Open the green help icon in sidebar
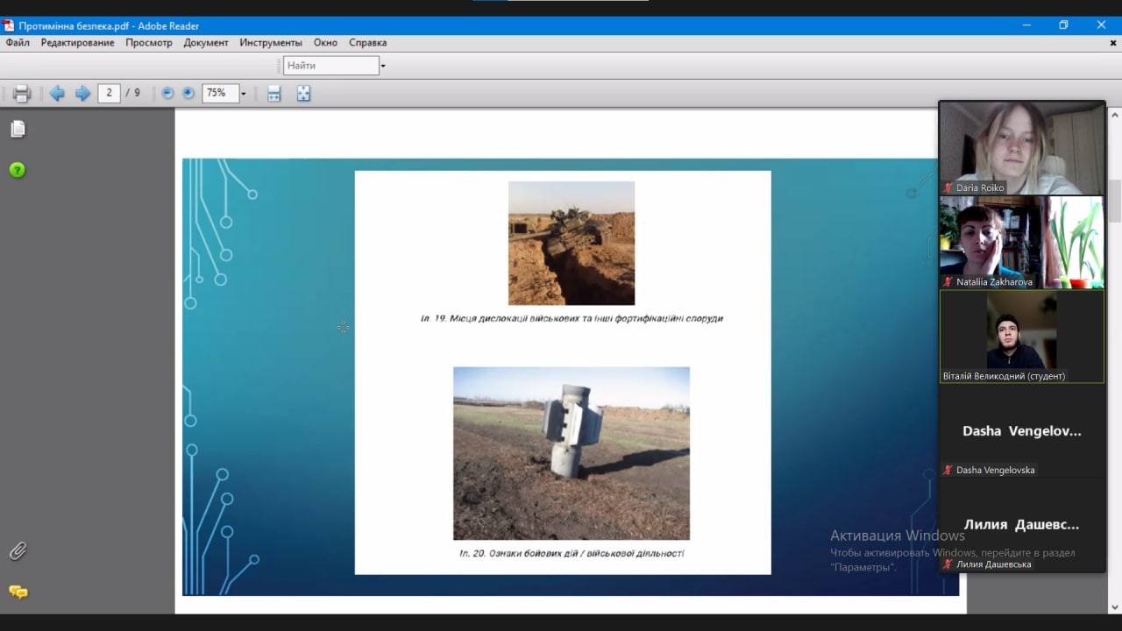 (18, 170)
